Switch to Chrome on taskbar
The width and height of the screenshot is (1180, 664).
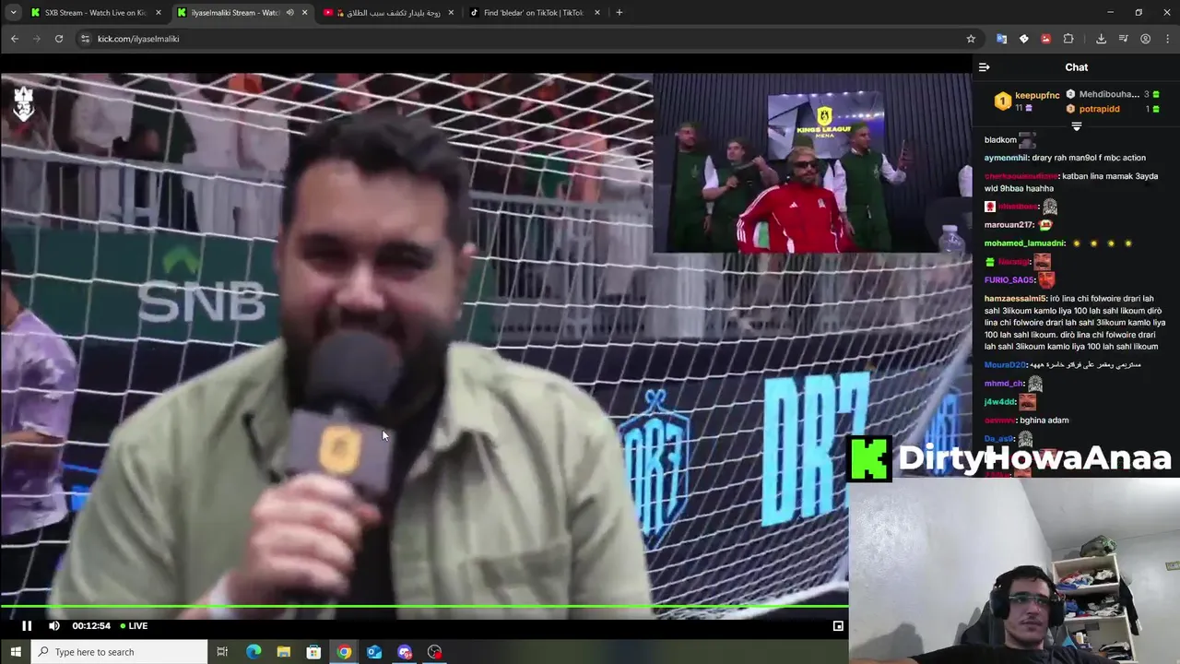click(x=344, y=652)
